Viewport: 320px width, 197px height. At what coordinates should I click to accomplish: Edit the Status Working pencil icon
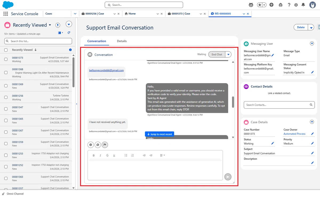tap(273, 143)
